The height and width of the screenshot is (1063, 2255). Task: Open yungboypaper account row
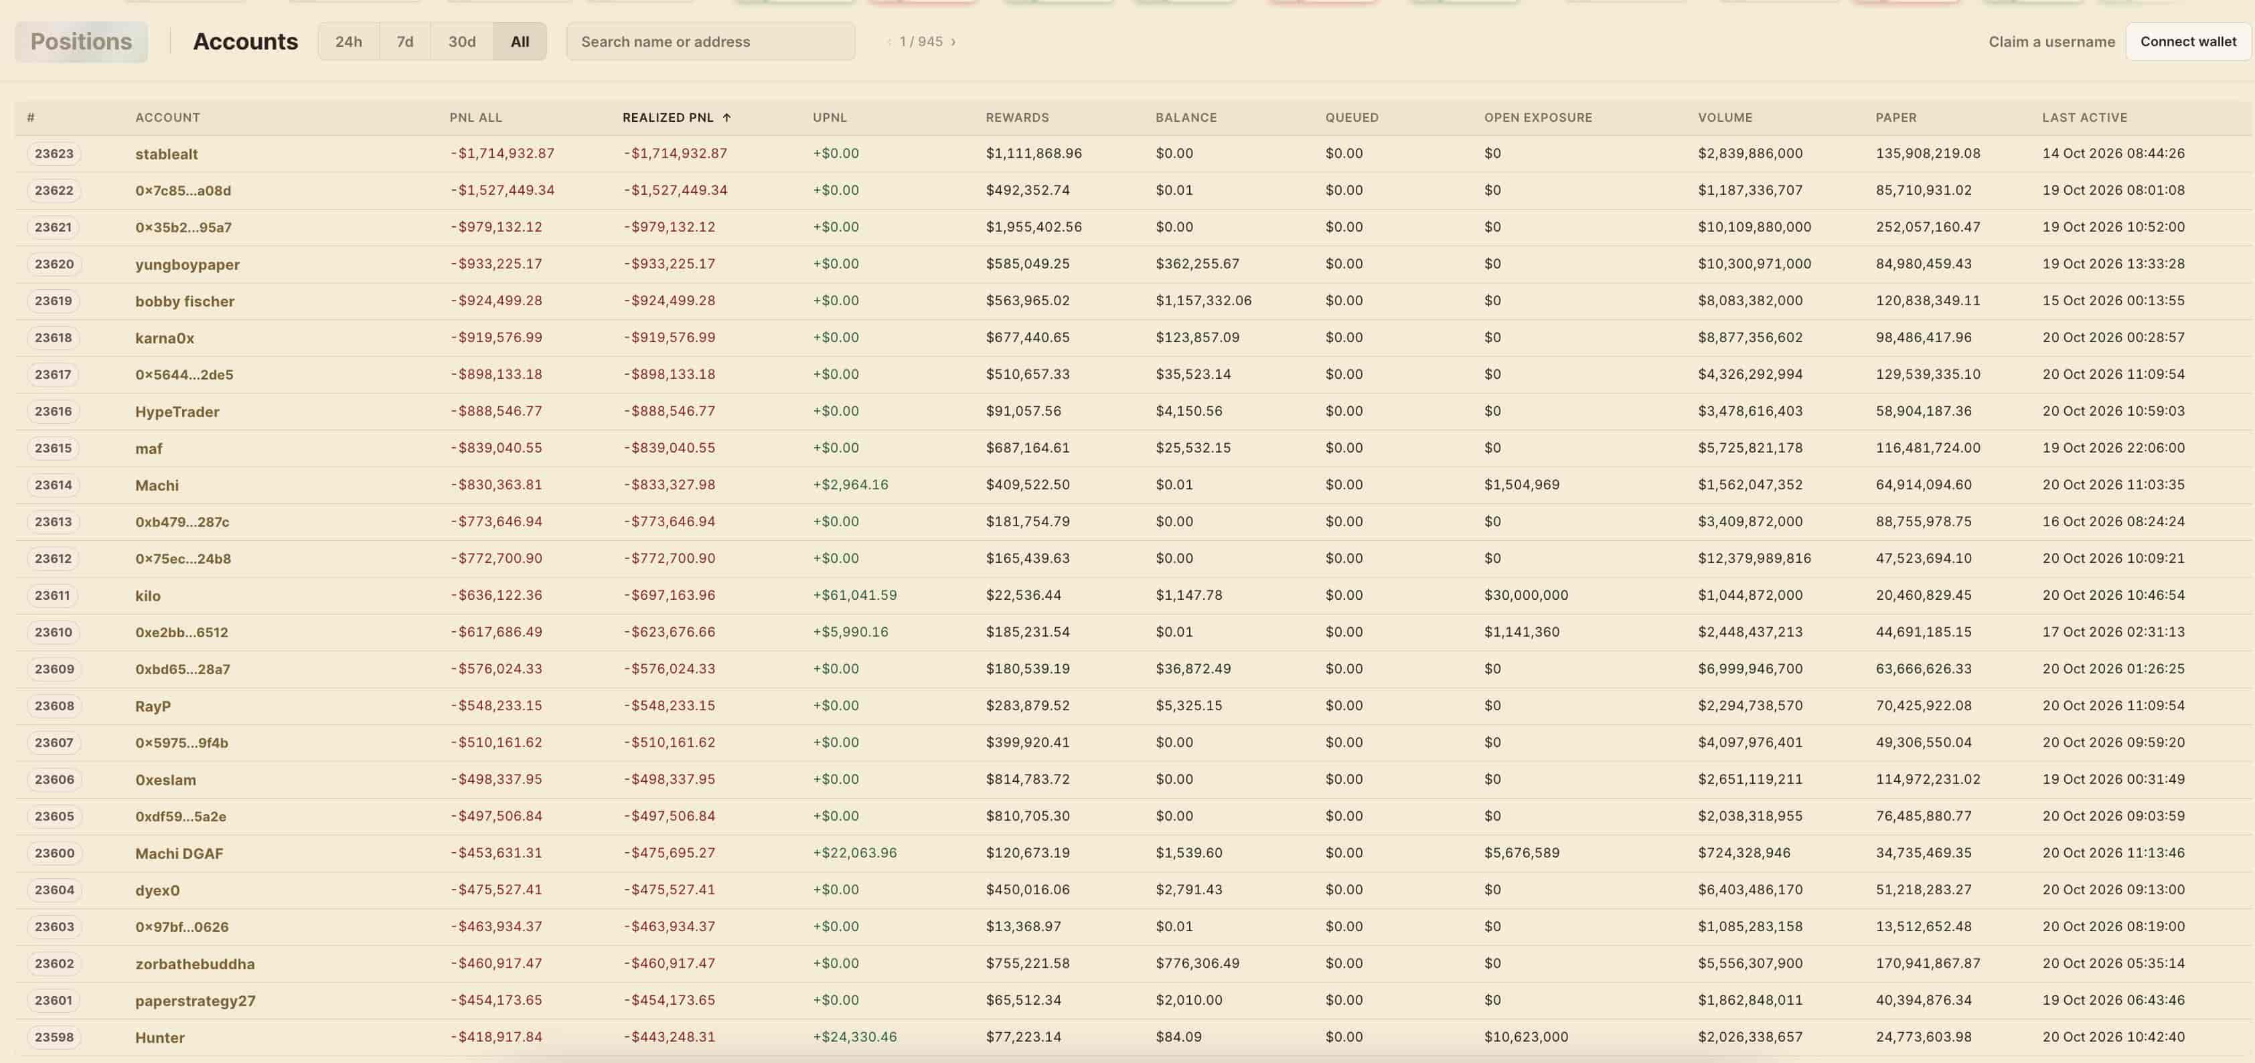(1133, 264)
